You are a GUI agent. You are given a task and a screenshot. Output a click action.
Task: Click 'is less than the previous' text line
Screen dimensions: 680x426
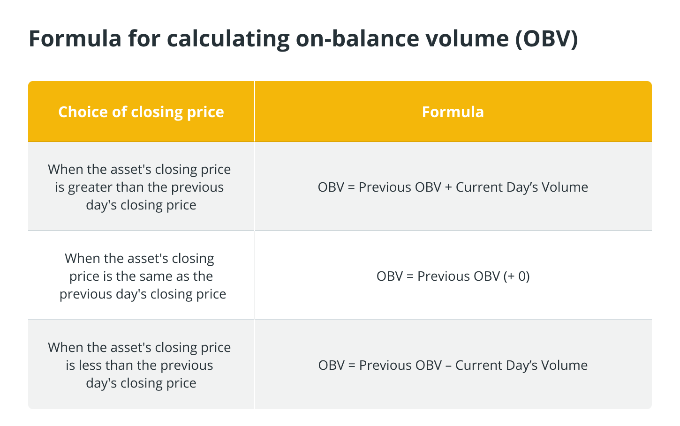139,365
